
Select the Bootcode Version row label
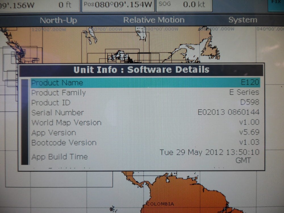pos(64,143)
